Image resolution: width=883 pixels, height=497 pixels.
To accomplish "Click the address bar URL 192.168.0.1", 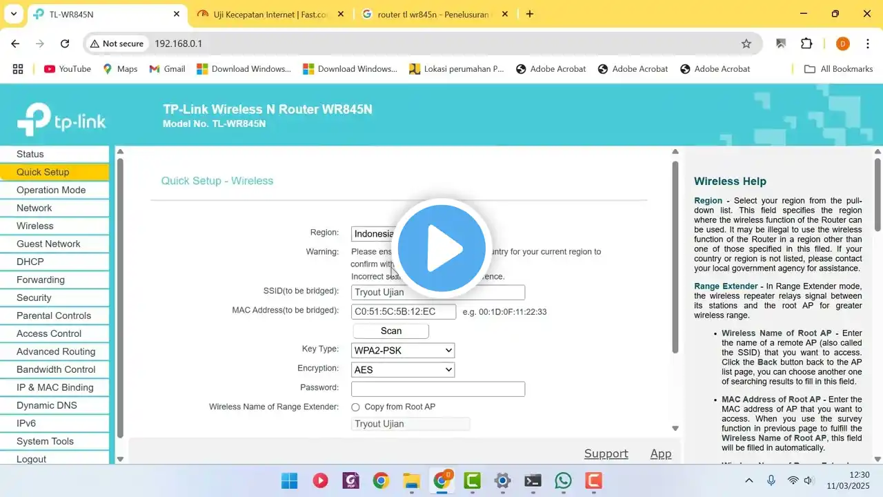I will (x=178, y=43).
